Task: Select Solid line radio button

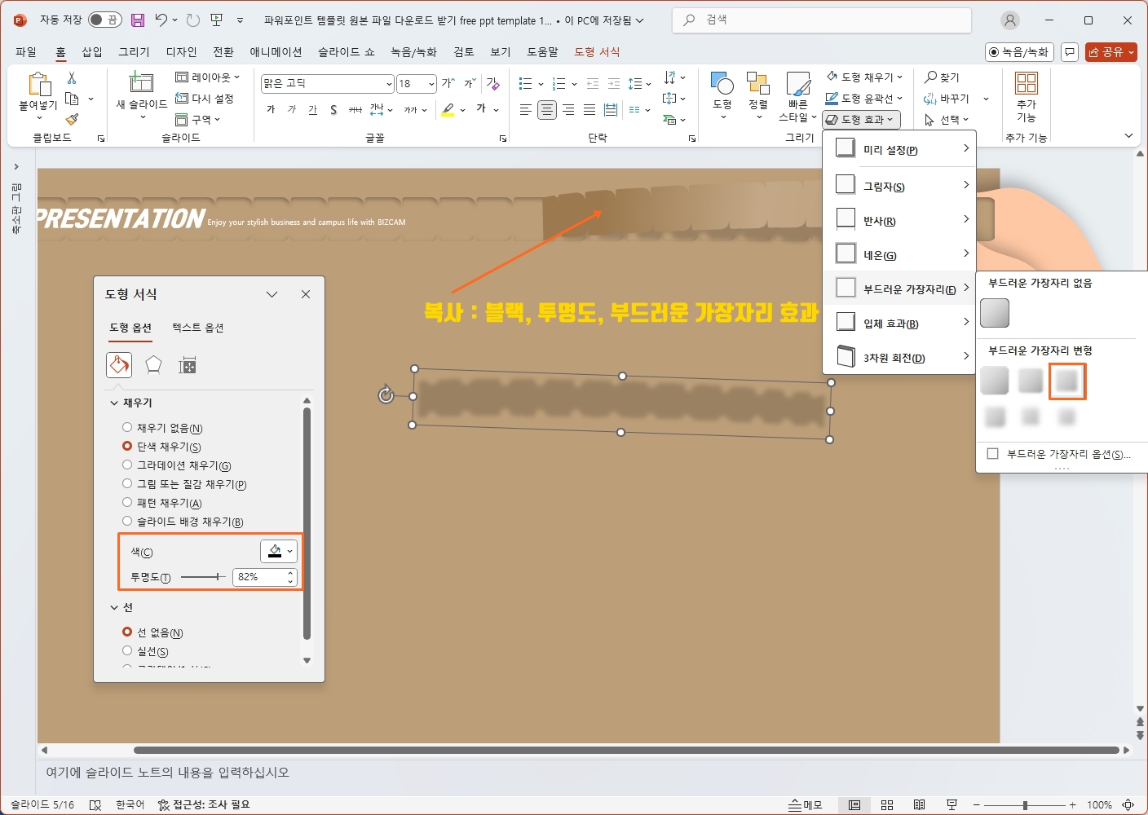Action: 127,650
